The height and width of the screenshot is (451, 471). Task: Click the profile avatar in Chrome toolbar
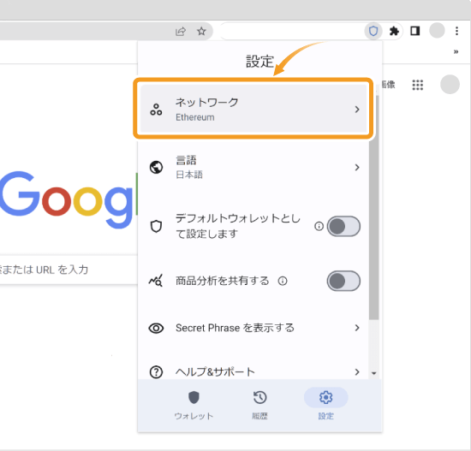[437, 30]
